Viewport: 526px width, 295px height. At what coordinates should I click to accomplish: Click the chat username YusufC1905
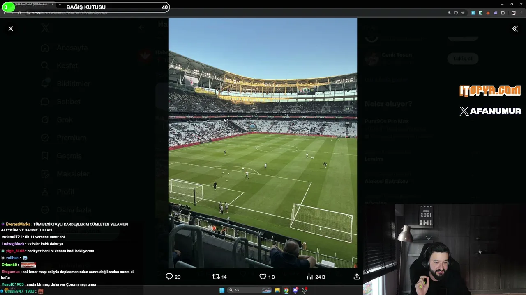pyautogui.click(x=13, y=284)
